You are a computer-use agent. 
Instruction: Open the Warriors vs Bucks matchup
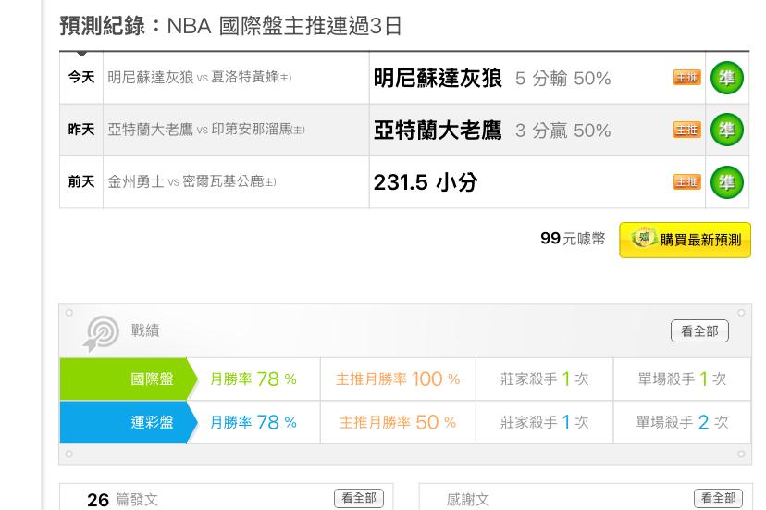point(191,182)
